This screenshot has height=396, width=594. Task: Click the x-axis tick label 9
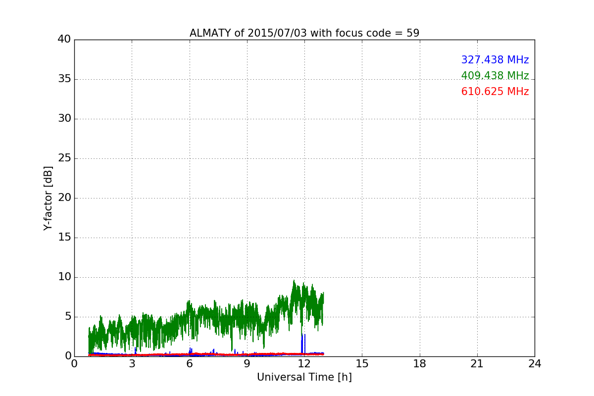(247, 363)
